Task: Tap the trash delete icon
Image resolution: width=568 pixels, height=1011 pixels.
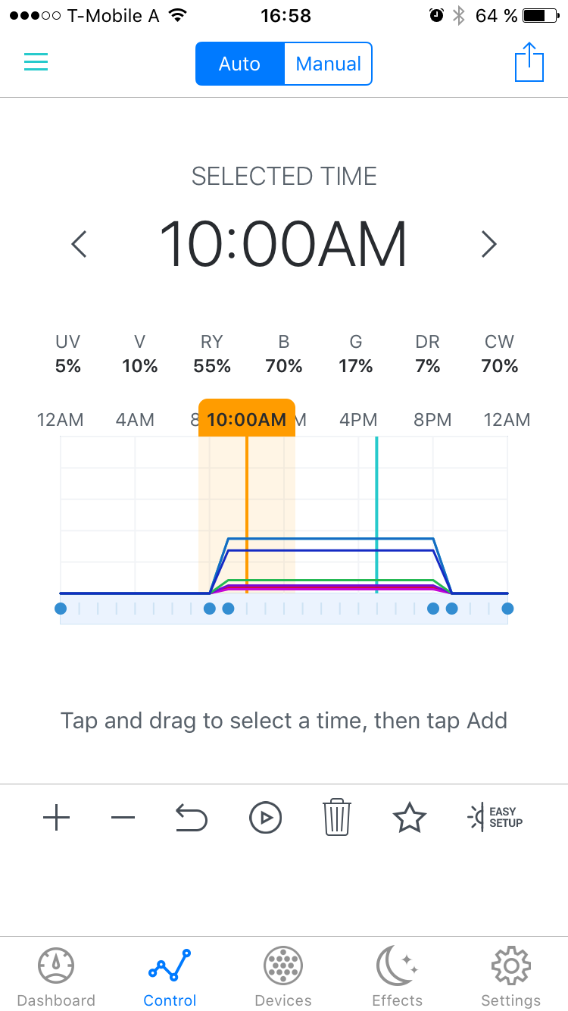Action: coord(337,818)
